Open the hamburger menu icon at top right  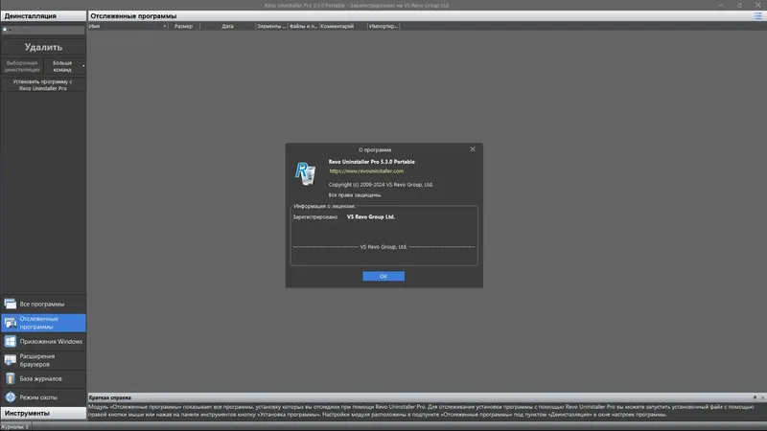coord(757,16)
